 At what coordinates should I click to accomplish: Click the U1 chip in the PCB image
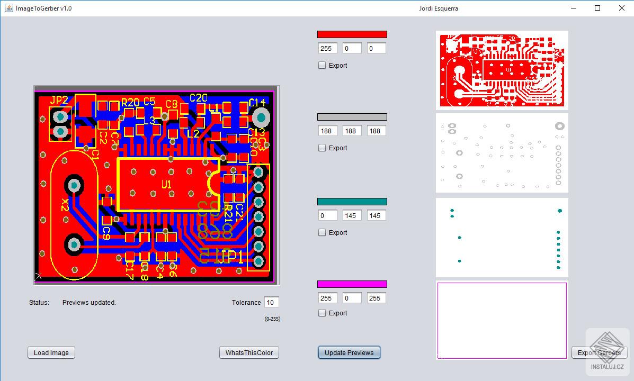[x=168, y=185]
